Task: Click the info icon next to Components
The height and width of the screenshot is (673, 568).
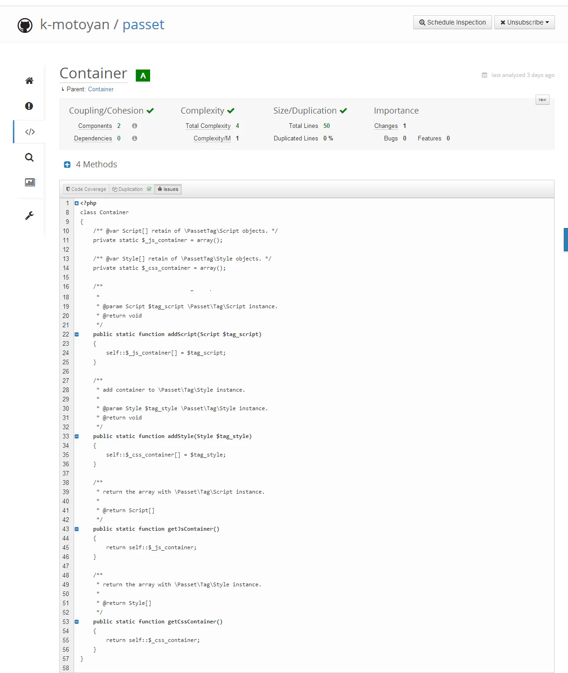Action: click(x=134, y=126)
